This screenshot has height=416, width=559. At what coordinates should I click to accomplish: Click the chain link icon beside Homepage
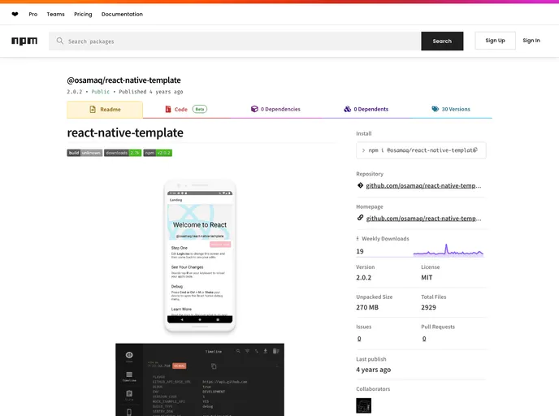pos(360,218)
